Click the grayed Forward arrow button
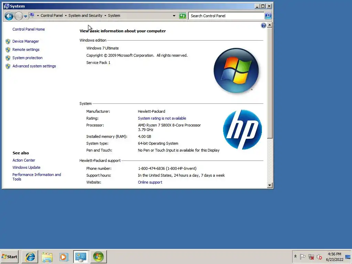 [x=19, y=16]
